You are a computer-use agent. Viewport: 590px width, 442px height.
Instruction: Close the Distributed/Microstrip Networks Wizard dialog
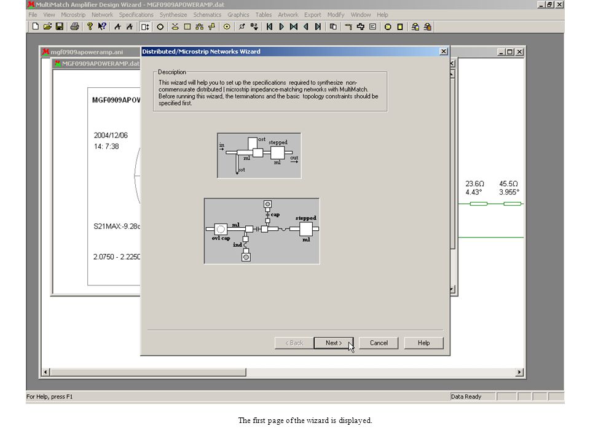pos(444,52)
